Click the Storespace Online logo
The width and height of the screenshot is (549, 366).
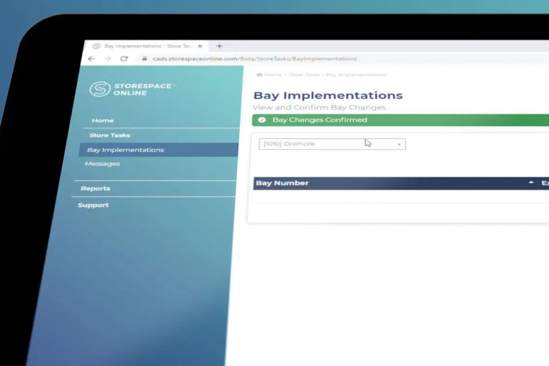[x=99, y=89]
